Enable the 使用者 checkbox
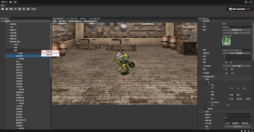Screen dimensions: 254x132 [206, 108]
